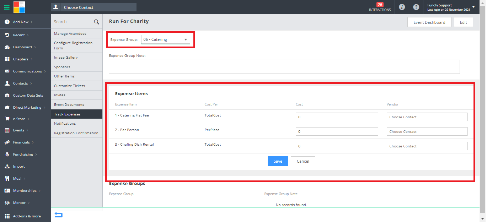Image resolution: width=487 pixels, height=222 pixels.
Task: Select Track Expenses menu item
Action: tap(77, 114)
